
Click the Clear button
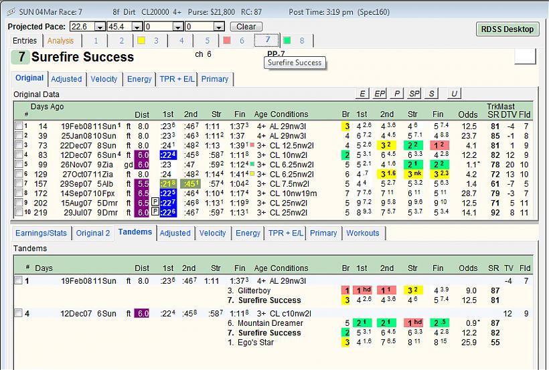(246, 27)
